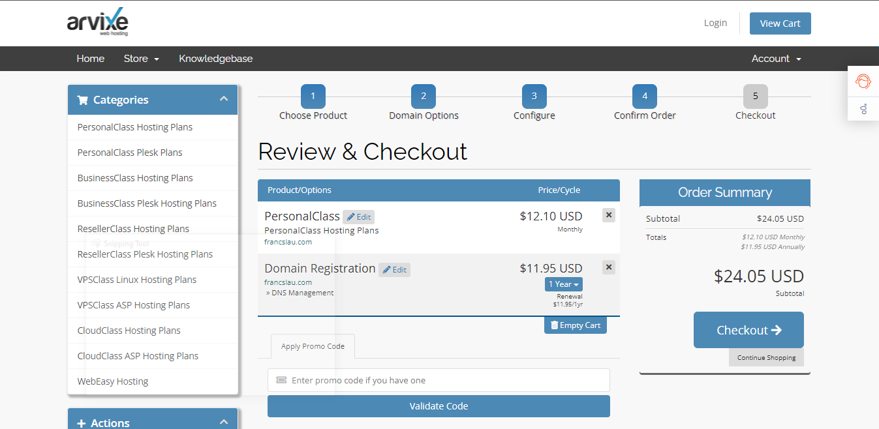The width and height of the screenshot is (879, 429).
Task: Open WebEasy Hosting category
Action: (153, 381)
